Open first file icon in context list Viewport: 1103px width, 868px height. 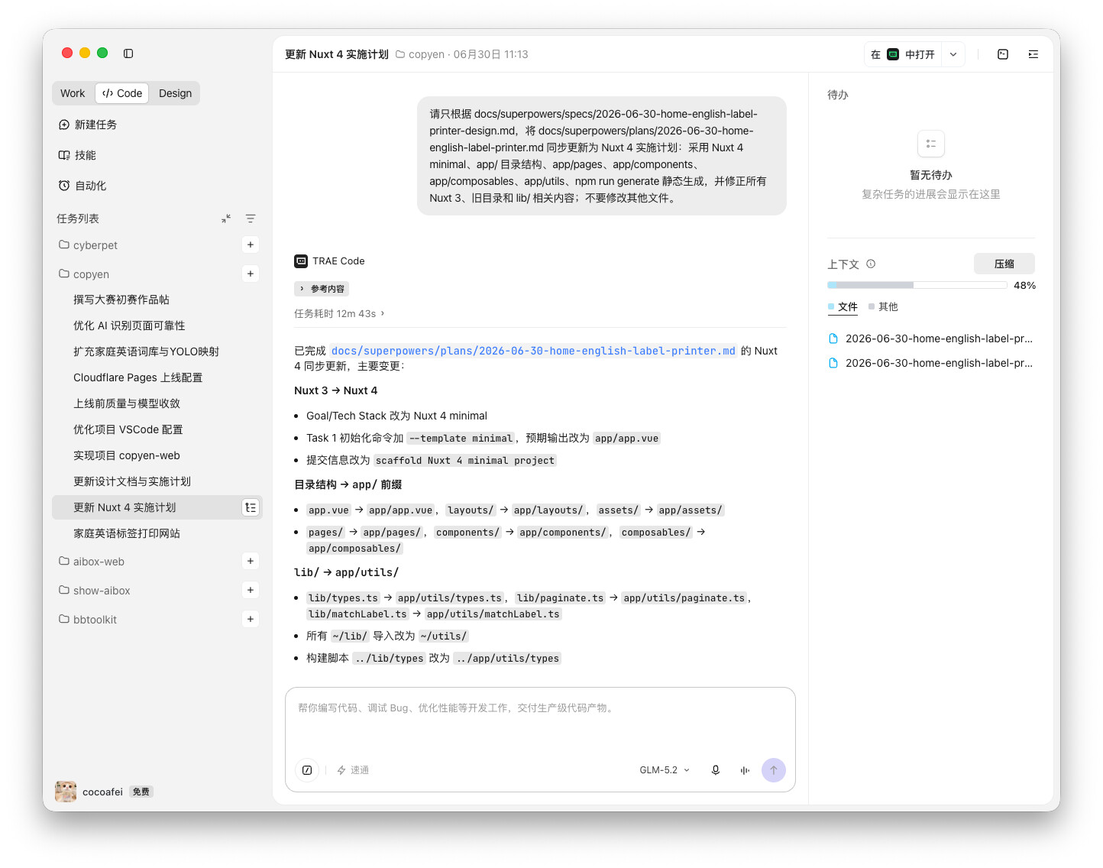833,338
